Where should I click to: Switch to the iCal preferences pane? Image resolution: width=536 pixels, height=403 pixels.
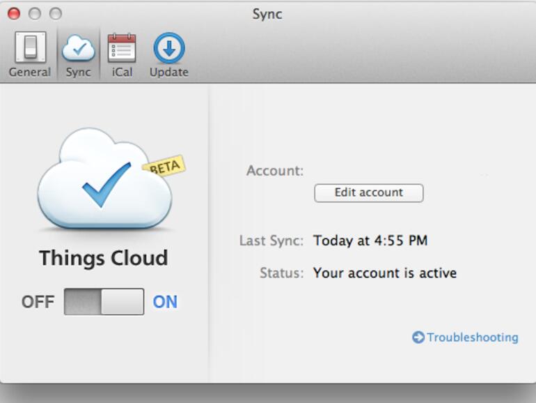click(x=122, y=54)
